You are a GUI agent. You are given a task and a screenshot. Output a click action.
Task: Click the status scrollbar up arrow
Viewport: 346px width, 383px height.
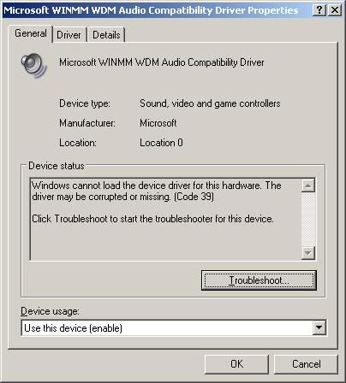[x=308, y=186]
